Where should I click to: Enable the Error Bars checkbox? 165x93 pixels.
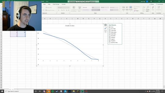[110, 36]
